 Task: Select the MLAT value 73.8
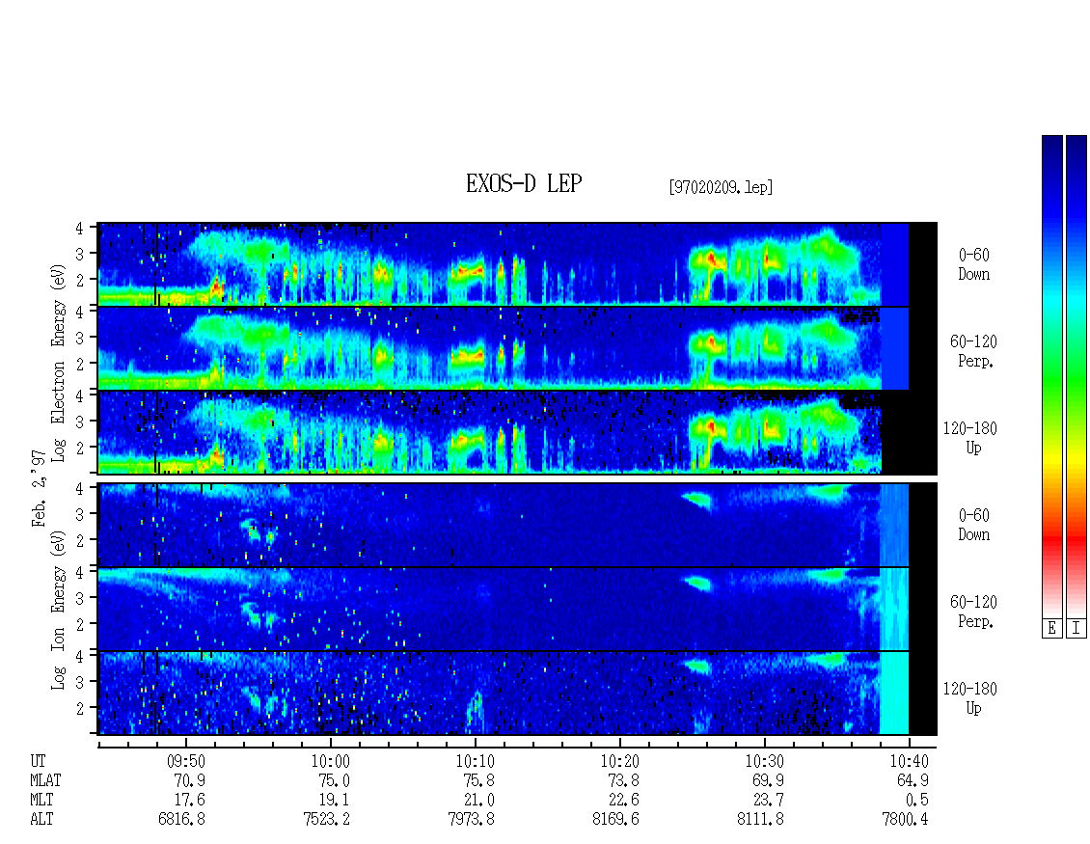tap(623, 780)
